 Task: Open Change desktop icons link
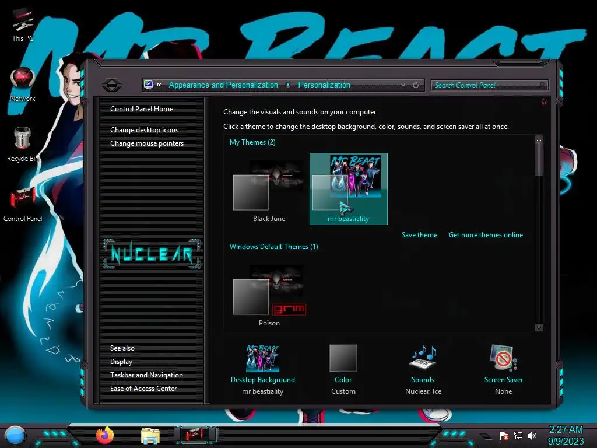[x=145, y=130]
